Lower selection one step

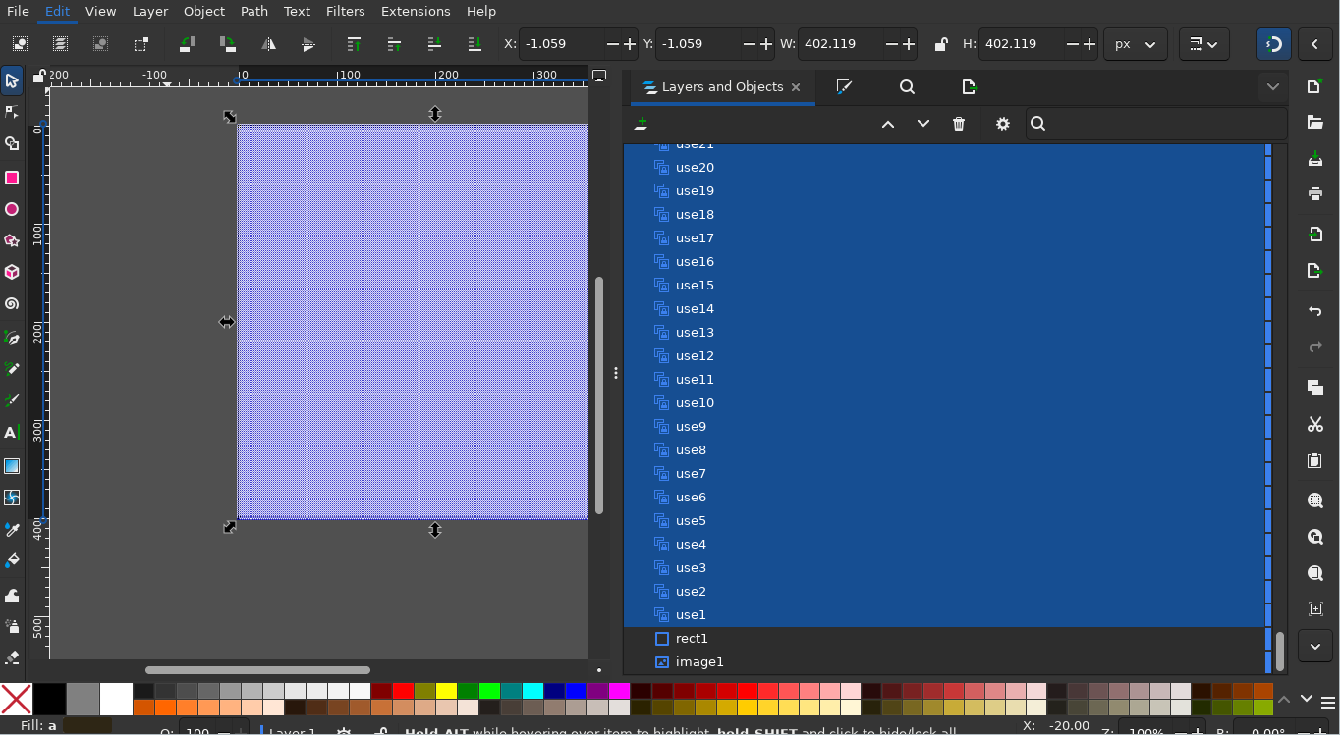click(435, 44)
